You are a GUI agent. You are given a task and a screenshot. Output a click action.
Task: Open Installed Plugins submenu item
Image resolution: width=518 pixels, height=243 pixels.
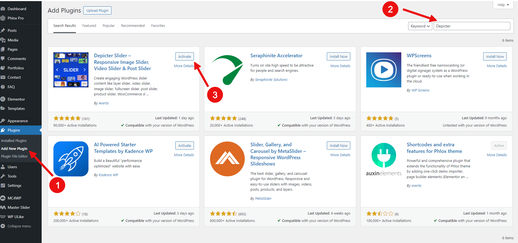(14, 141)
